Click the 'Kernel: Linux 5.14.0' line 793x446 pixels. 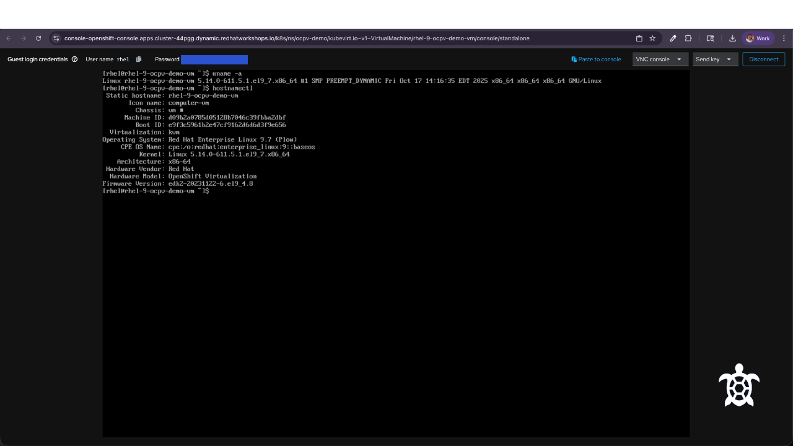pyautogui.click(x=214, y=154)
